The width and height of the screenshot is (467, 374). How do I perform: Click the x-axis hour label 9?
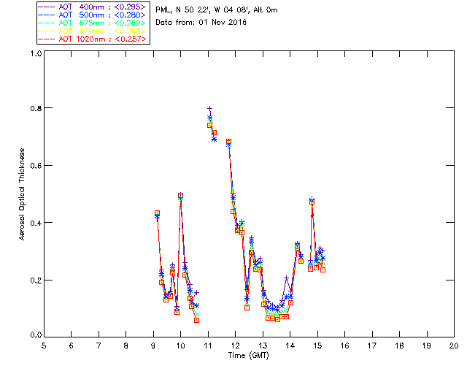pos(153,346)
